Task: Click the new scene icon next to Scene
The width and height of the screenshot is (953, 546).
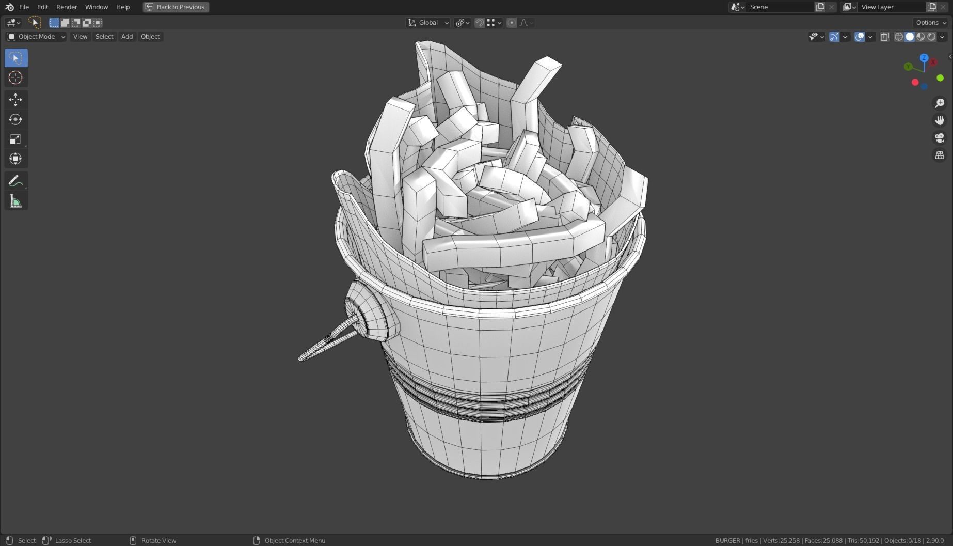Action: tap(820, 7)
